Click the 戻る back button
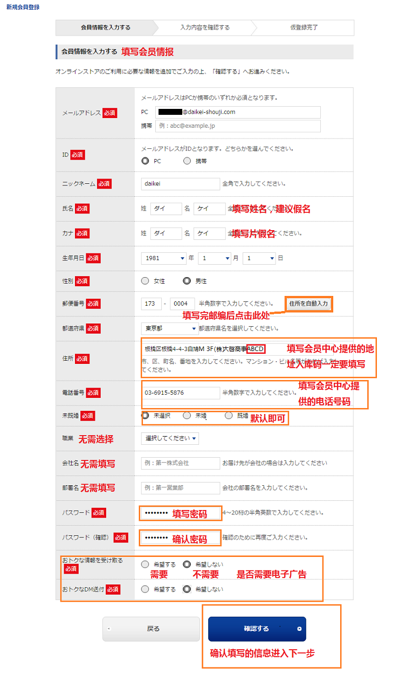This screenshot has width=399, height=675. pyautogui.click(x=151, y=629)
